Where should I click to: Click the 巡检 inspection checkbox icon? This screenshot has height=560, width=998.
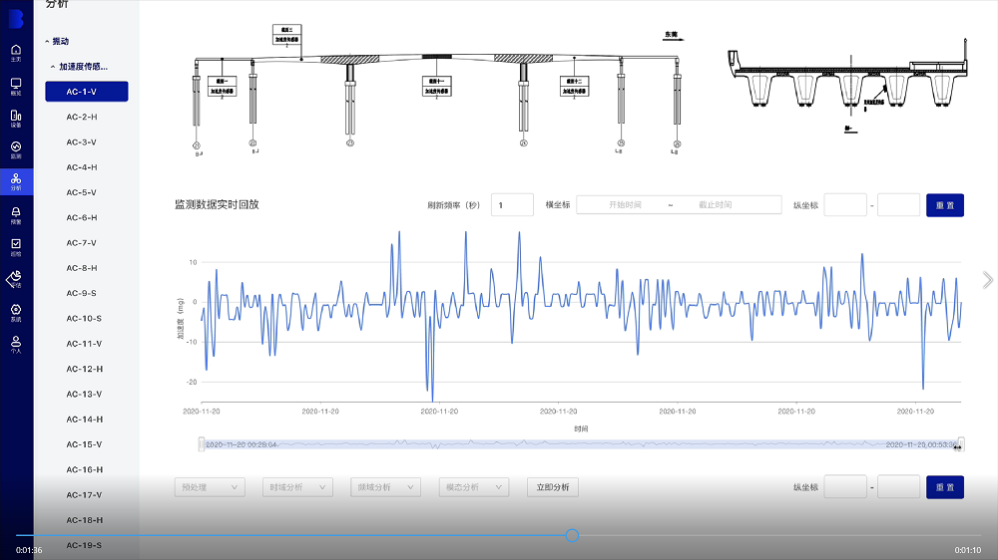16,246
